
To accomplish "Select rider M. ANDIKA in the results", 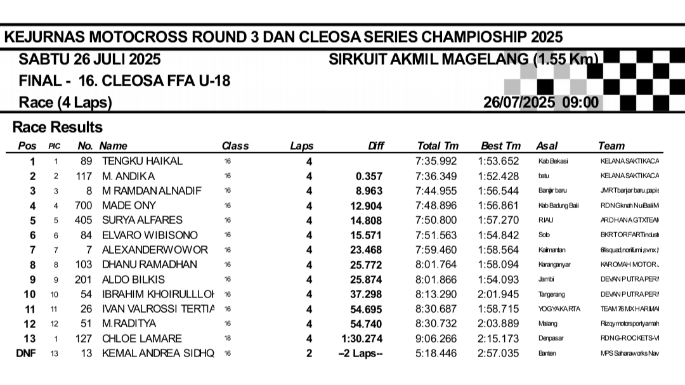I will coord(129,176).
